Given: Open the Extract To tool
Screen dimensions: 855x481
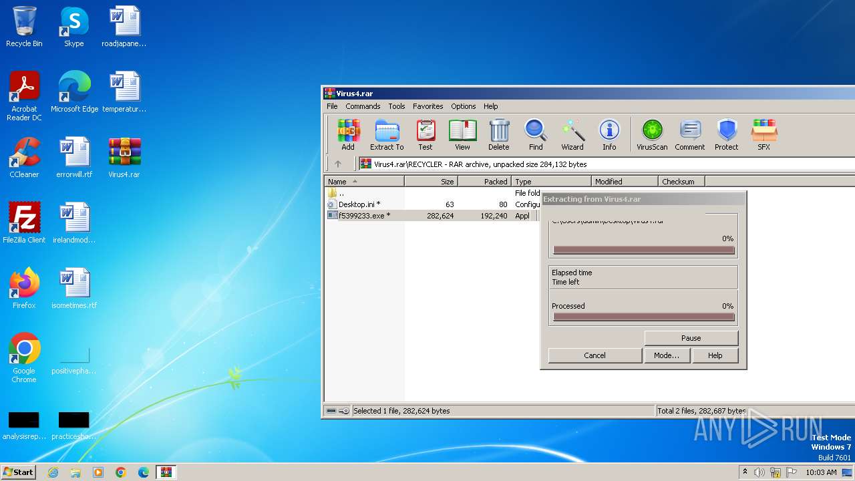Looking at the screenshot, I should pyautogui.click(x=387, y=135).
